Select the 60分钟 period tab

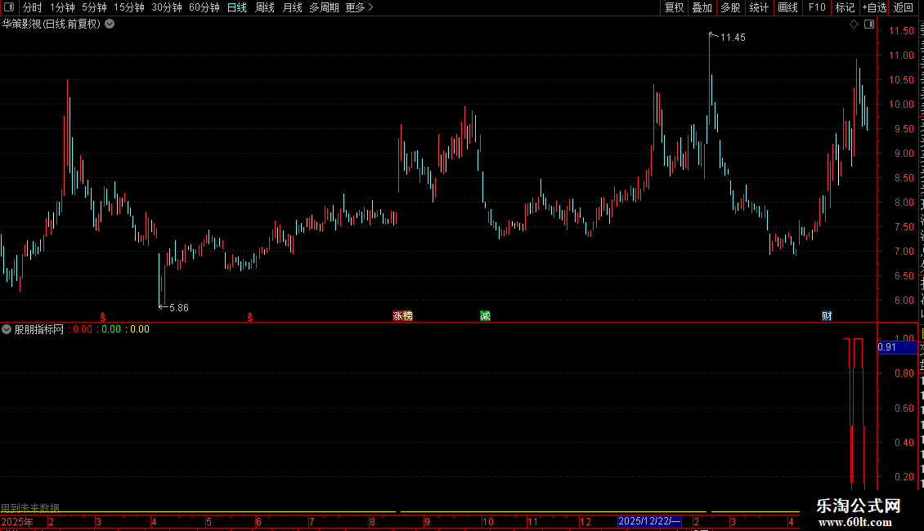click(204, 7)
